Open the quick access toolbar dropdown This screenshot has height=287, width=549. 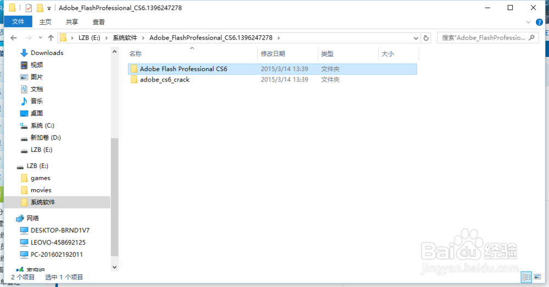(49, 8)
